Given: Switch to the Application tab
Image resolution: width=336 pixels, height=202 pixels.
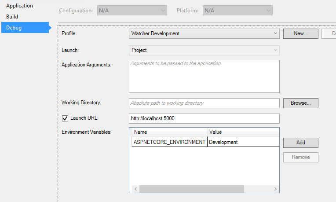Looking at the screenshot, I should (19, 6).
